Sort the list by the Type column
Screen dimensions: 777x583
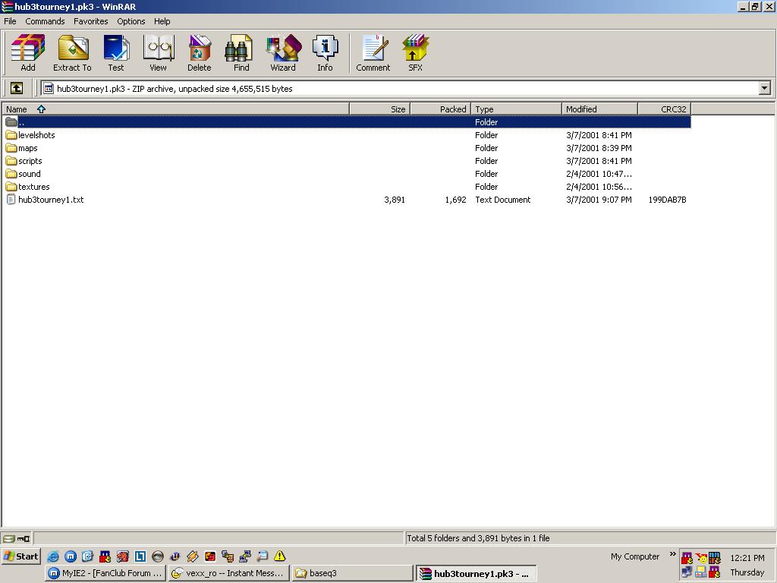coord(516,109)
